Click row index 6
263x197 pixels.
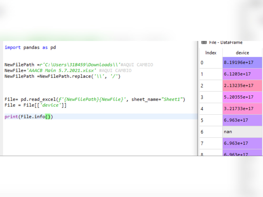211,132
